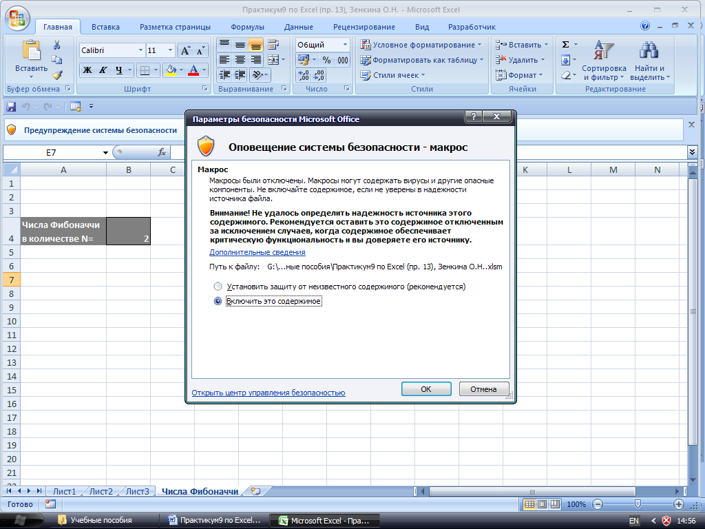Apply underline formatting Ч
This screenshot has width=705, height=529.
(118, 70)
